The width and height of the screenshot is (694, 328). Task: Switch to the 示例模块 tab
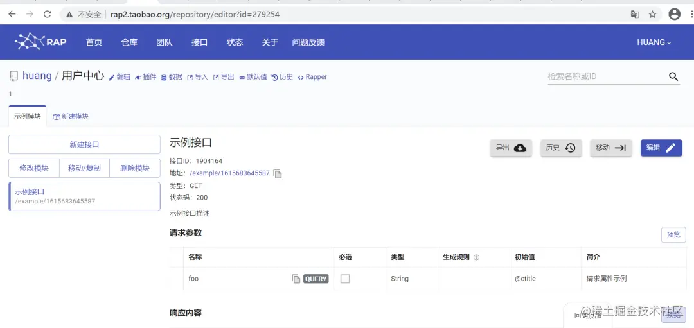(x=28, y=116)
